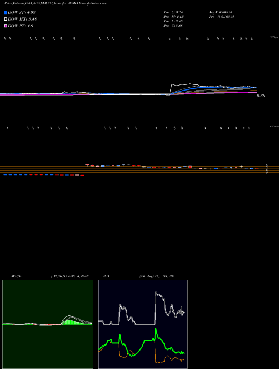Click the 'Pre V: 0.165 M' volume text

tap(222, 17)
